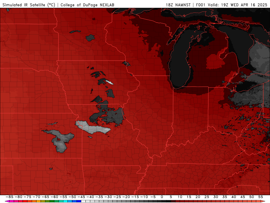
Task: Select the 20 value on the legend
Action: point(198,197)
